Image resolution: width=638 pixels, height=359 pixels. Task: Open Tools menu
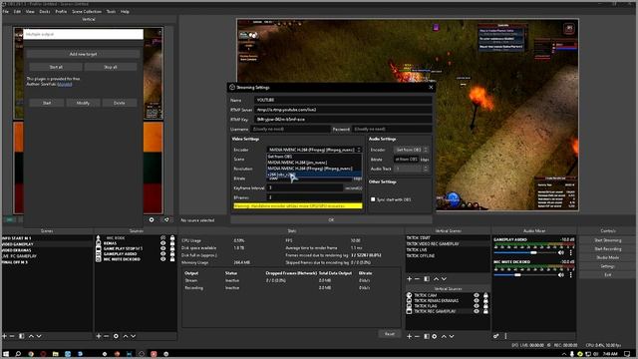point(111,11)
